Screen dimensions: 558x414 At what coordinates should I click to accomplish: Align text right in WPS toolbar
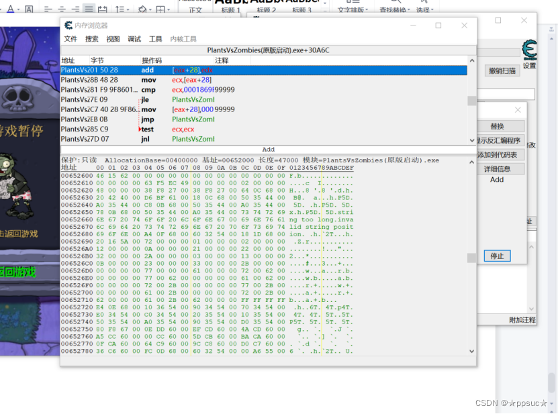tap(75, 9)
